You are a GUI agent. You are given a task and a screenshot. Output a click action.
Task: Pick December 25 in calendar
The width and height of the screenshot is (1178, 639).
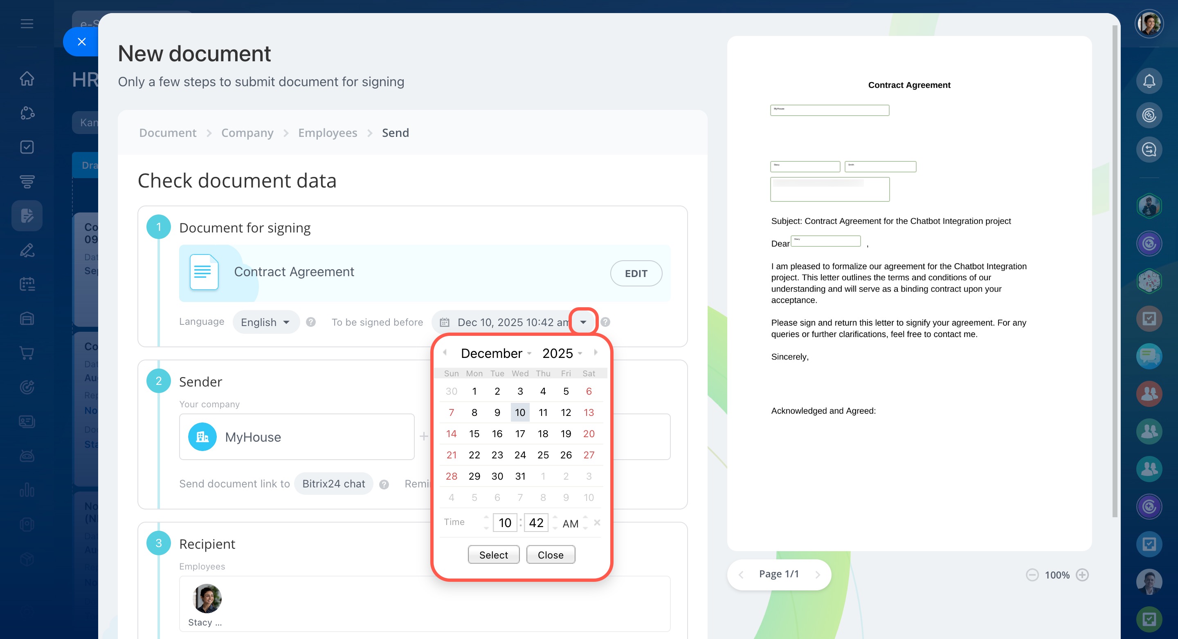(543, 455)
